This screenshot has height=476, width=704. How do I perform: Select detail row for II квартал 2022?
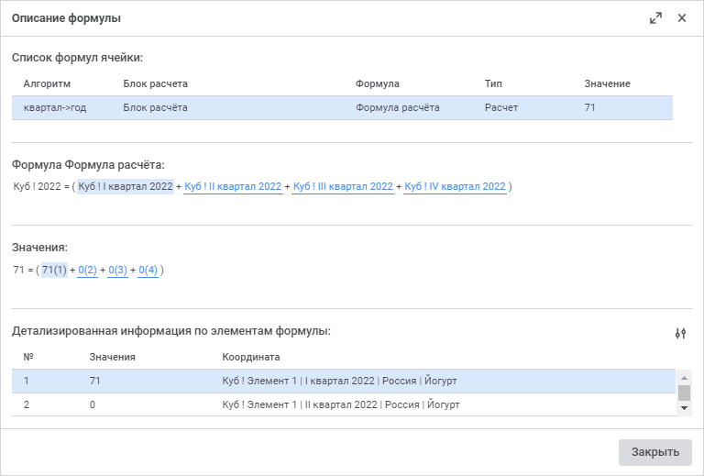click(x=344, y=404)
